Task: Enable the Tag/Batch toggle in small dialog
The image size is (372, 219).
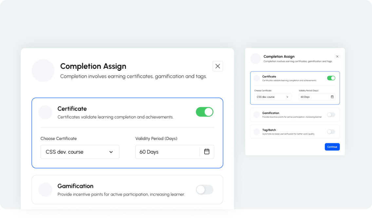Action: (331, 131)
